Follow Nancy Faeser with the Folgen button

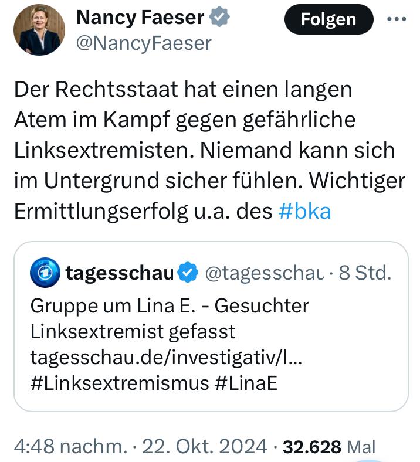(x=328, y=19)
